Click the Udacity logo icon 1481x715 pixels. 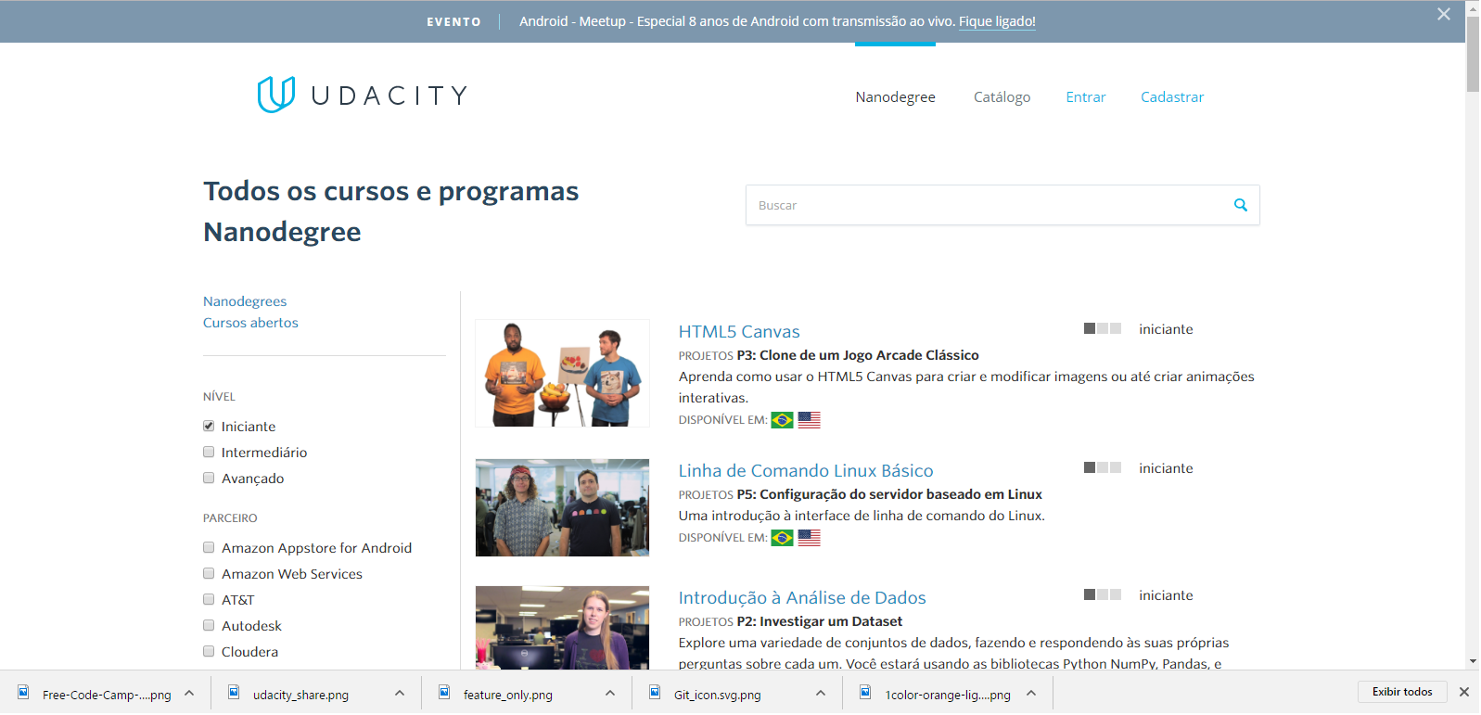click(275, 95)
